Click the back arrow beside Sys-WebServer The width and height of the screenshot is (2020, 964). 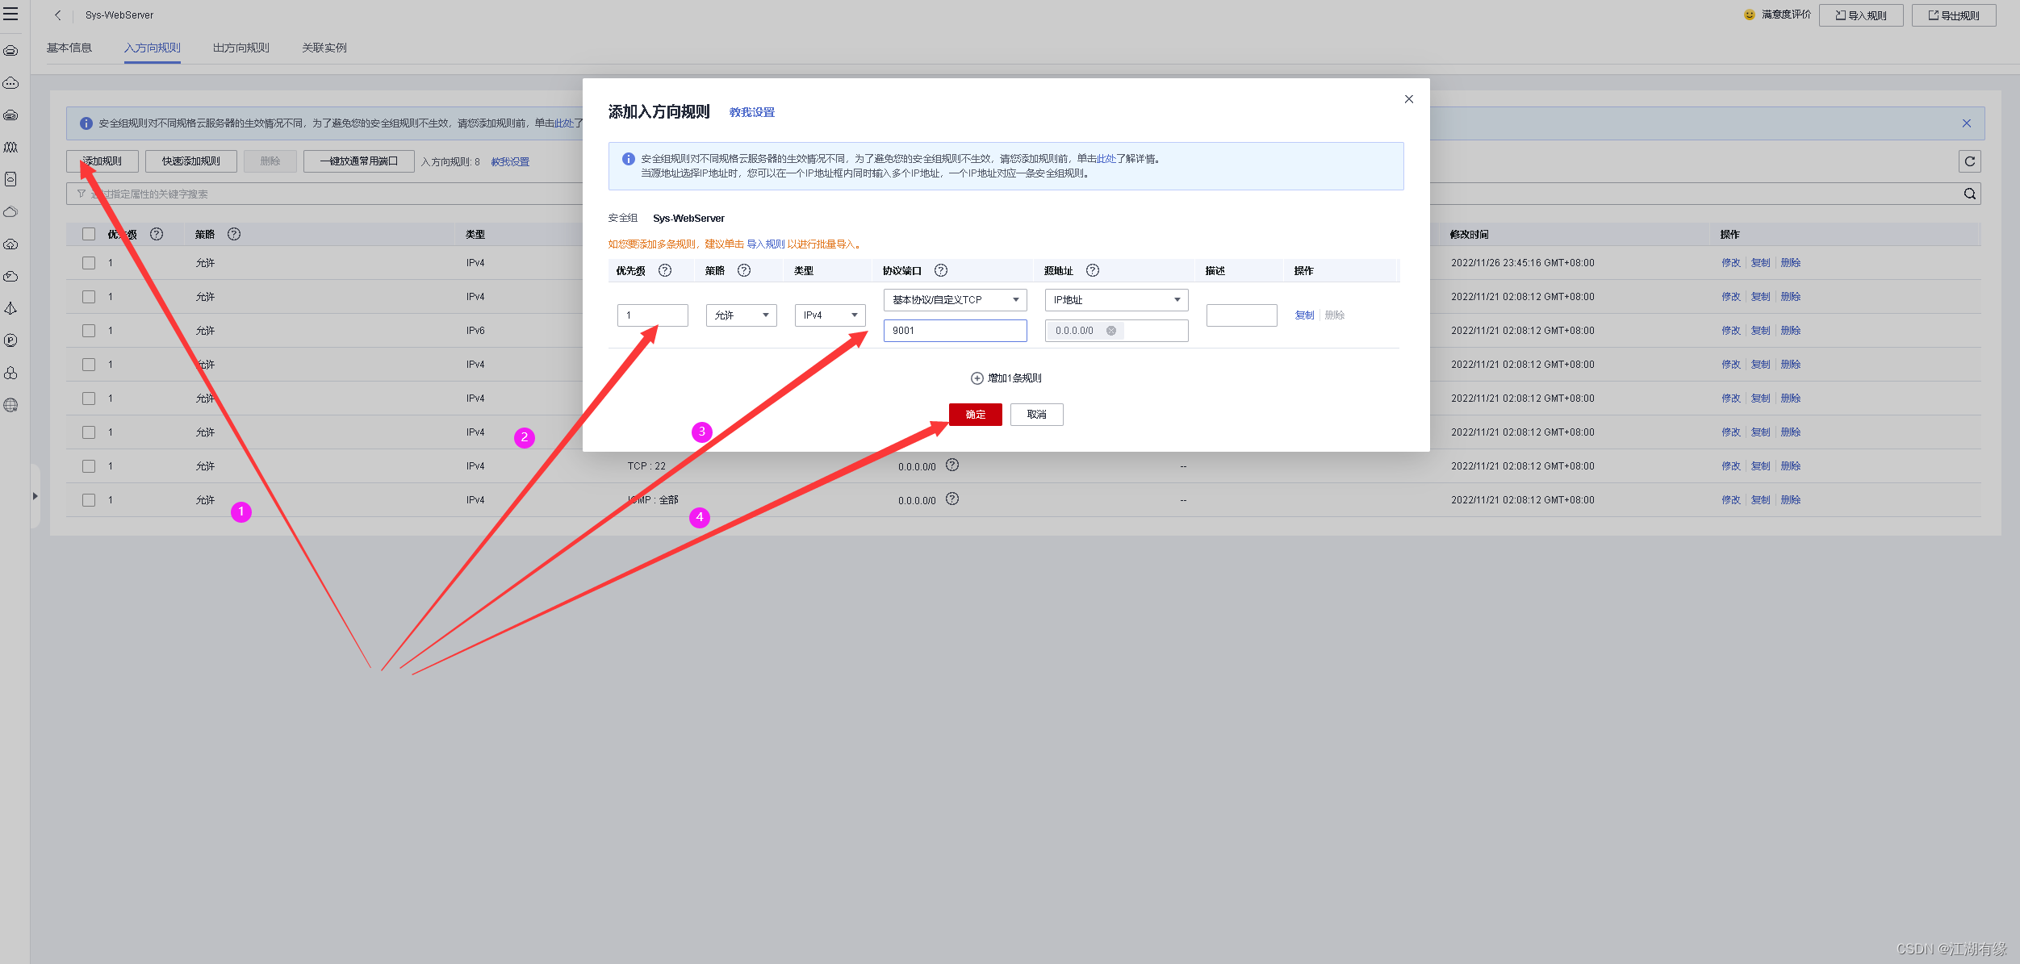[x=58, y=15]
